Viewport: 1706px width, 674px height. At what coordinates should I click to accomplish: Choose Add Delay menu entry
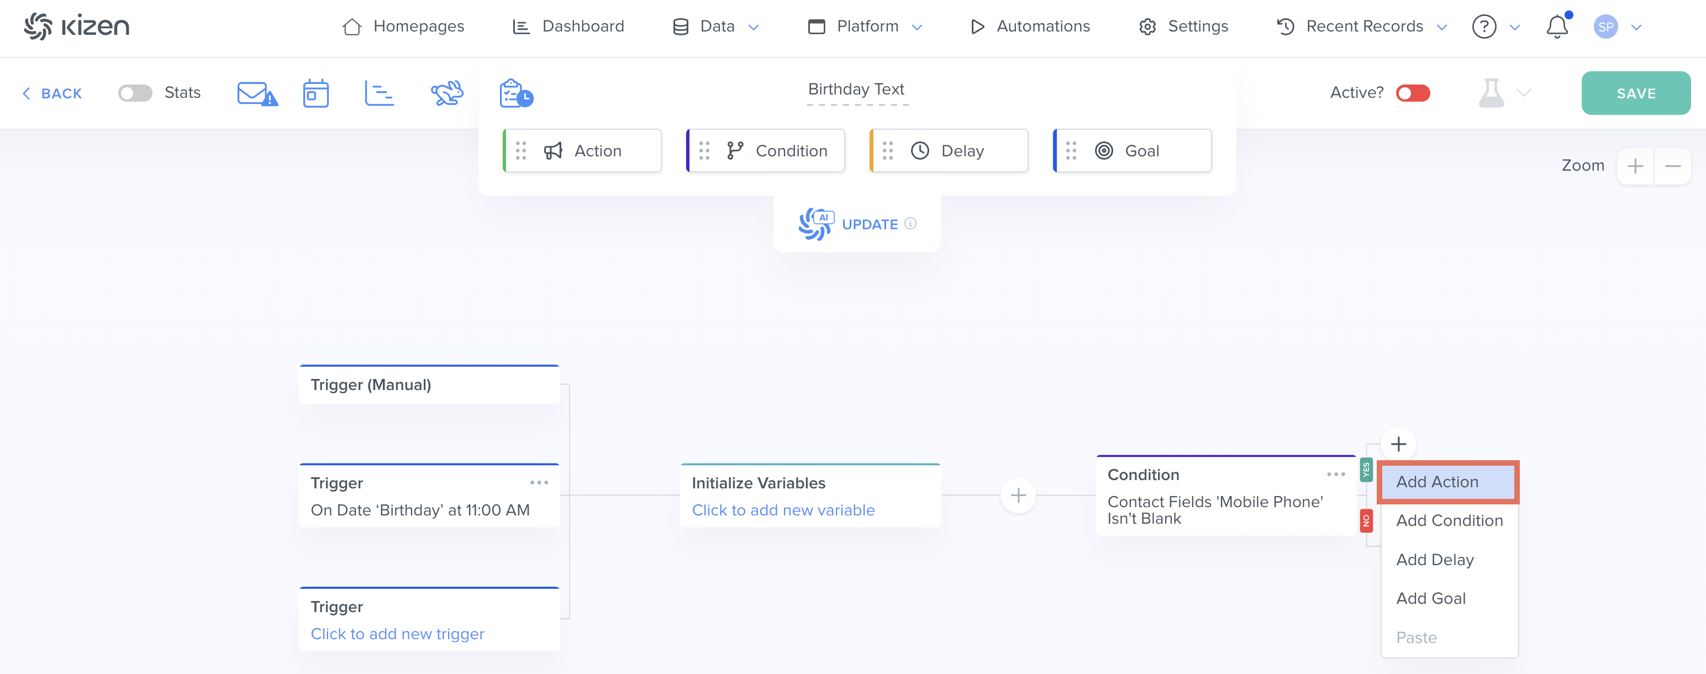tap(1435, 560)
